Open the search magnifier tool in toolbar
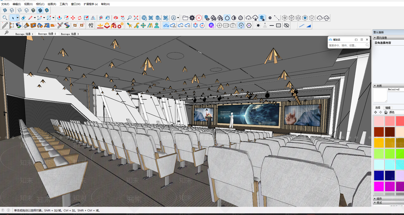The image size is (404, 215). [x=5, y=18]
